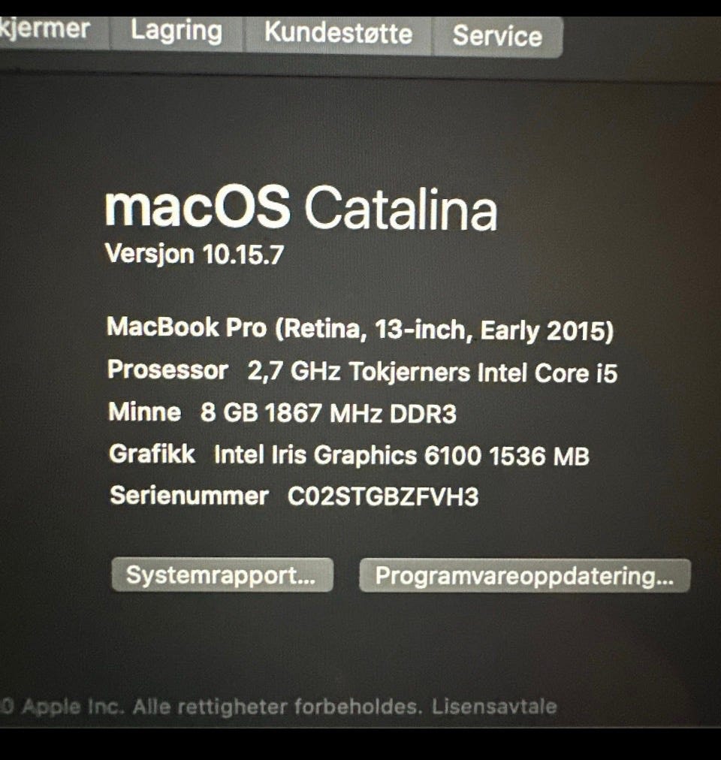The image size is (721, 760).
Task: Select the serial number C02STGBZFVH3
Action: coord(383,497)
